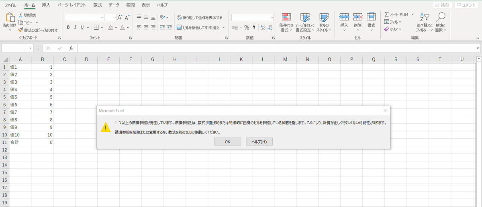The image size is (482, 207).
Task: Select cell B11 showing total 0
Action: [42, 142]
